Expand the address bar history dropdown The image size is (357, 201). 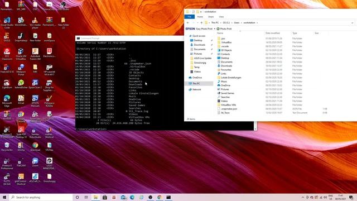352,23
